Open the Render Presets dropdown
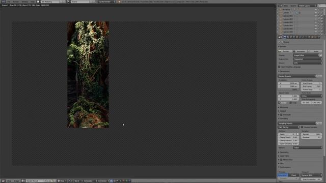326x183 pixels. [x=297, y=76]
